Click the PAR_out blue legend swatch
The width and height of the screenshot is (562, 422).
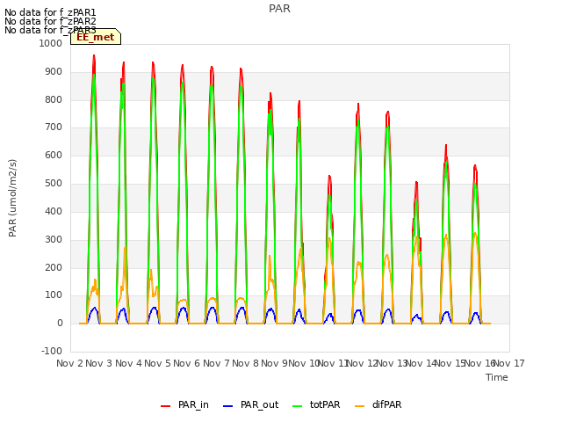227,406
